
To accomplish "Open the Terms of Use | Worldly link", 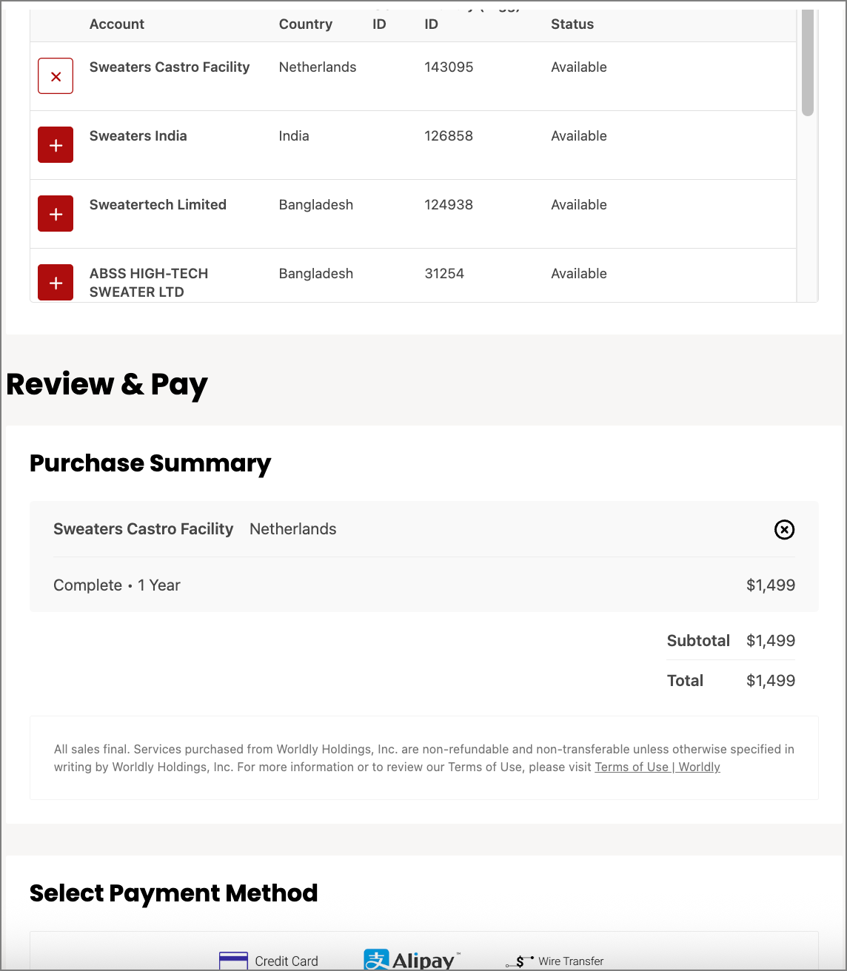I will click(657, 767).
